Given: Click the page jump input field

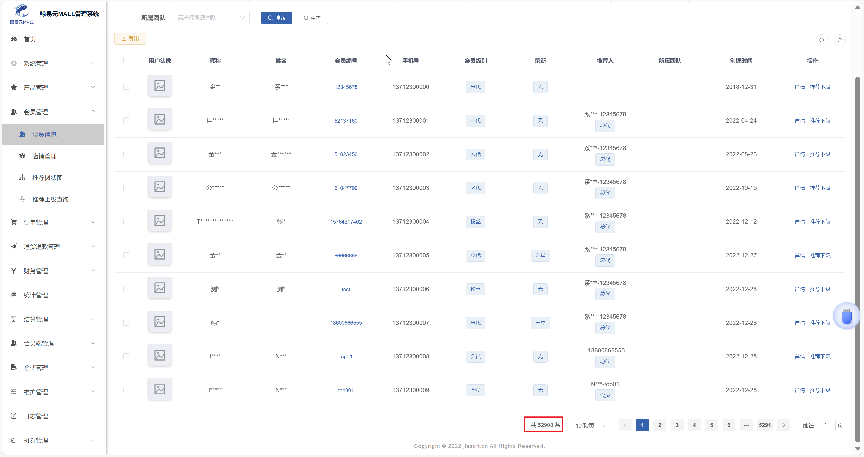Looking at the screenshot, I should [825, 425].
